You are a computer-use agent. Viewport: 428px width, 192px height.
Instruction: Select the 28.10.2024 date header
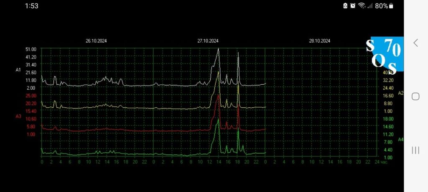point(320,41)
